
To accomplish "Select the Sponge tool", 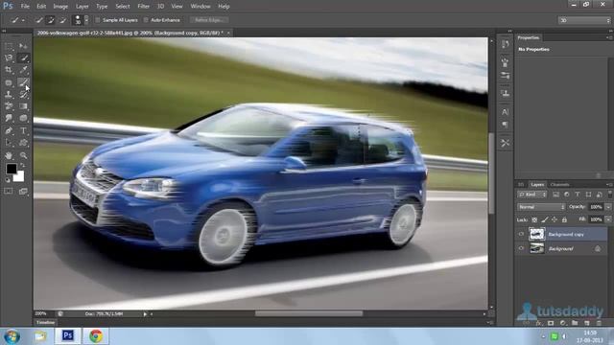I will click(x=23, y=118).
